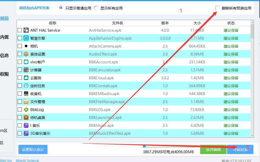This screenshot has height=162, width=260.
Task: Click the storage usage progress bar
Action: [169, 146]
